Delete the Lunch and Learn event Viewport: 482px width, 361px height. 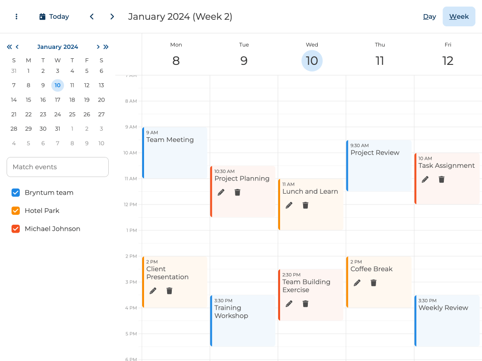click(x=305, y=205)
